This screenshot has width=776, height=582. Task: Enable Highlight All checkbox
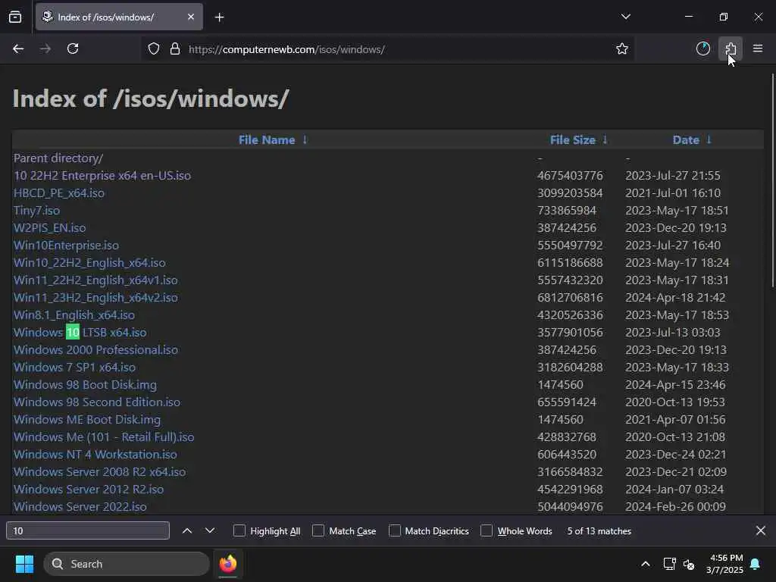[x=239, y=530]
